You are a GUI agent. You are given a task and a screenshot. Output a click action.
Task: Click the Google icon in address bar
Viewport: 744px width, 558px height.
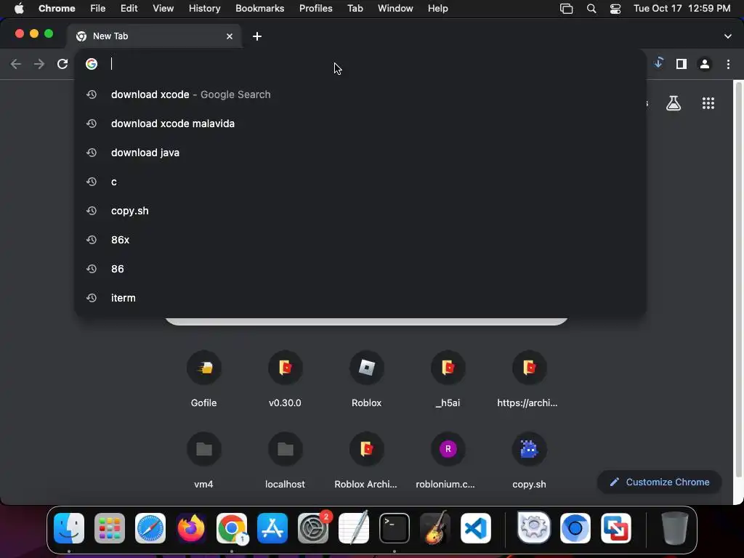(92, 64)
